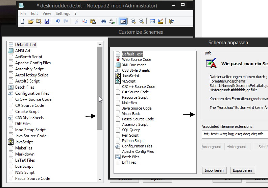Click the Customize Schemes toolbar icon
268x188 pixels.
[161, 21]
